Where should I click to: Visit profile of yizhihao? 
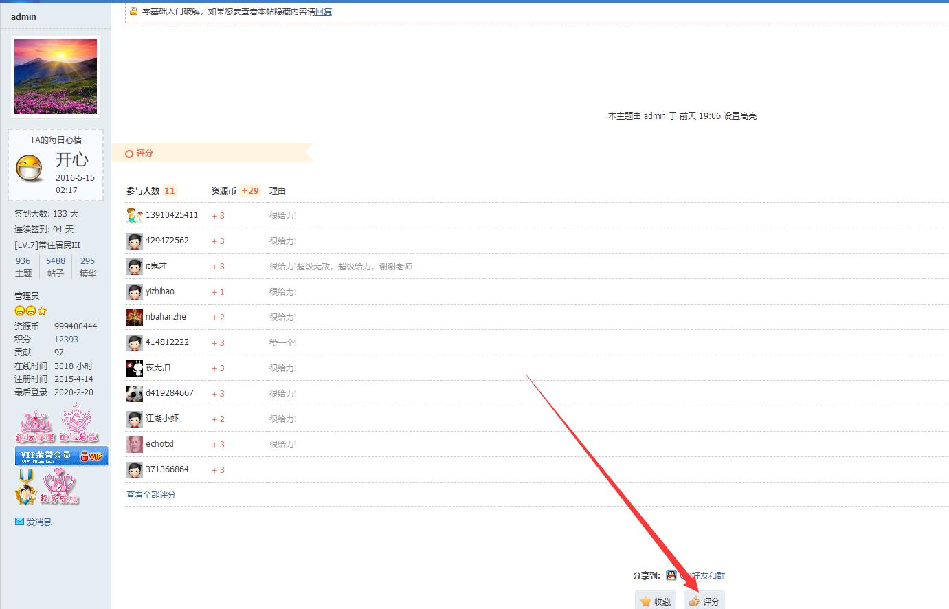(x=160, y=291)
